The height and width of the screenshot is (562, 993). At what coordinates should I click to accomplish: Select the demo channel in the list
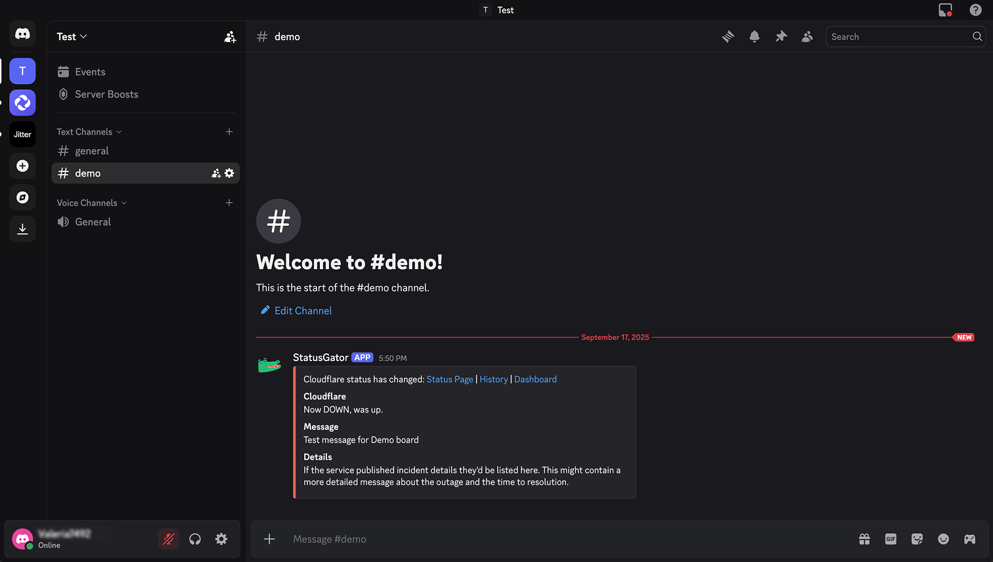coord(145,173)
